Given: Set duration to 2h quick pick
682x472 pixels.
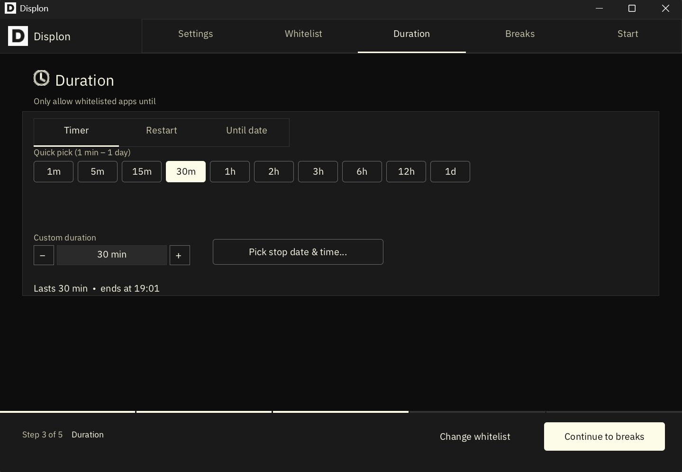Looking at the screenshot, I should pos(274,171).
